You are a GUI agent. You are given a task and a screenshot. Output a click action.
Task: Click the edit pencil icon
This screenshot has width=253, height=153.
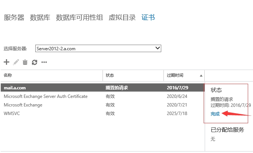(16, 62)
